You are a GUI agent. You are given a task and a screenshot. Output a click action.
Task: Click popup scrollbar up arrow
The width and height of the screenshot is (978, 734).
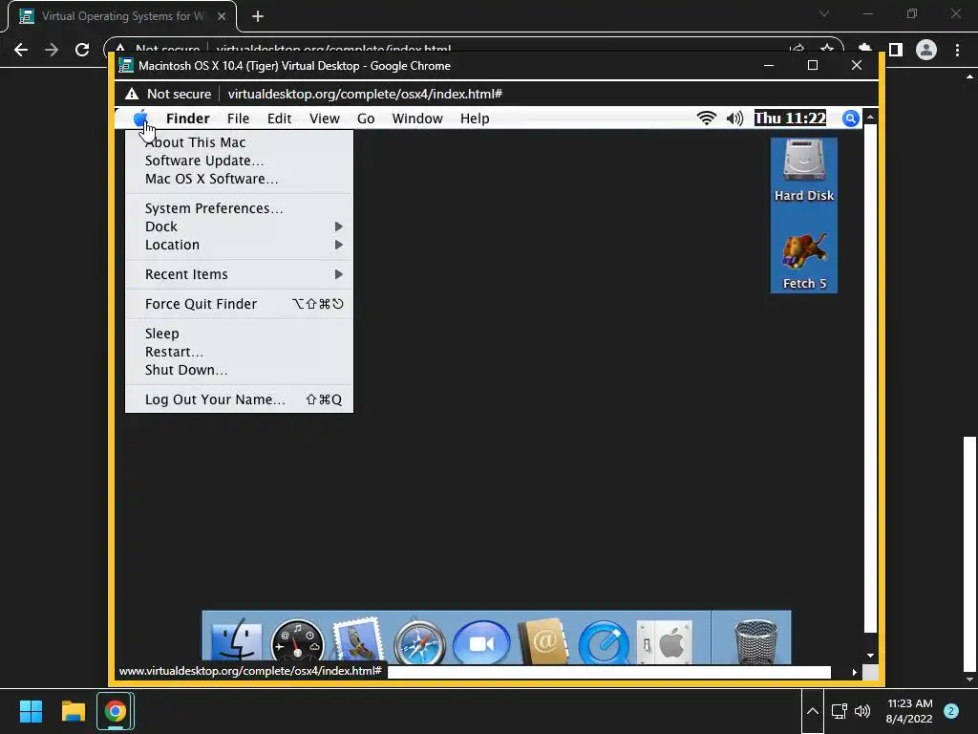pos(870,118)
